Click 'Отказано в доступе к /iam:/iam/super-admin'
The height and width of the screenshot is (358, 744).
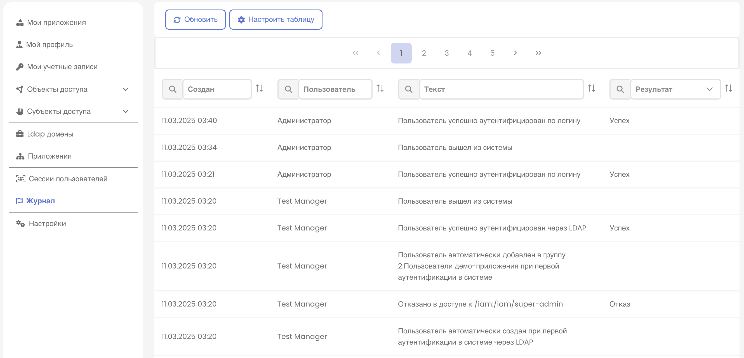480,304
